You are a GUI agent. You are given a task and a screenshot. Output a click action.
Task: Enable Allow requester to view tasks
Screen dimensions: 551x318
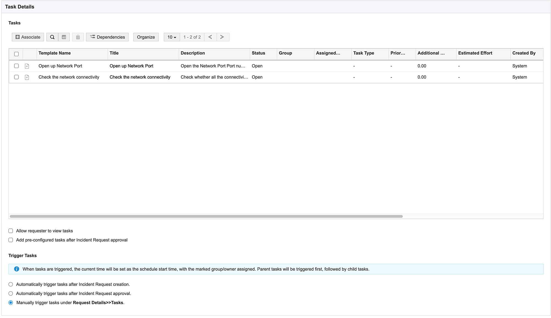tap(11, 231)
